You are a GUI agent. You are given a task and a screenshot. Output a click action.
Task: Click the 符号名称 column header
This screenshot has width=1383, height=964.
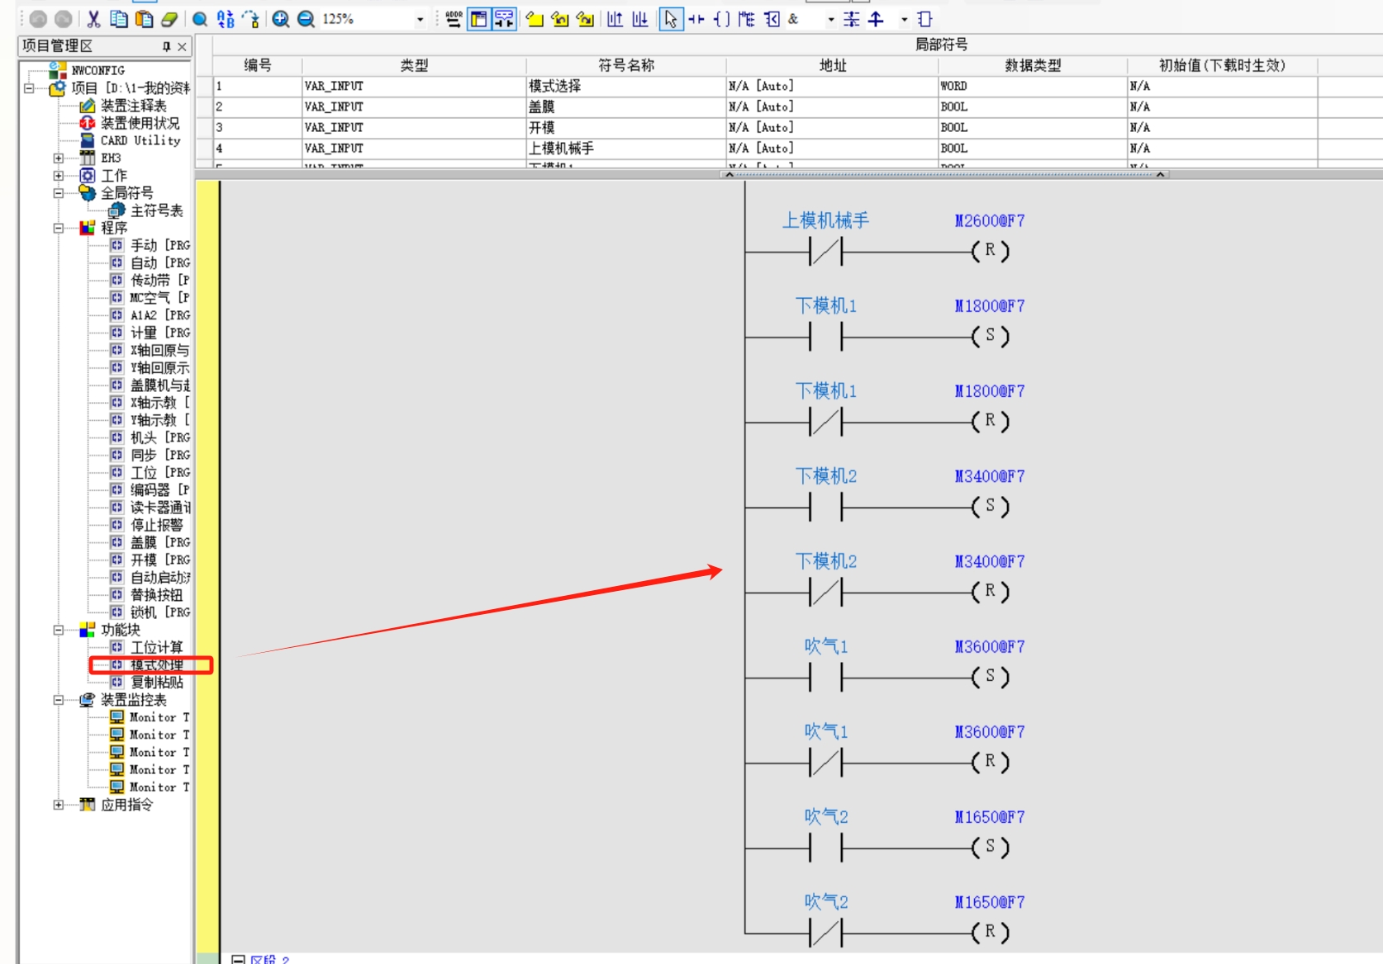pos(625,65)
